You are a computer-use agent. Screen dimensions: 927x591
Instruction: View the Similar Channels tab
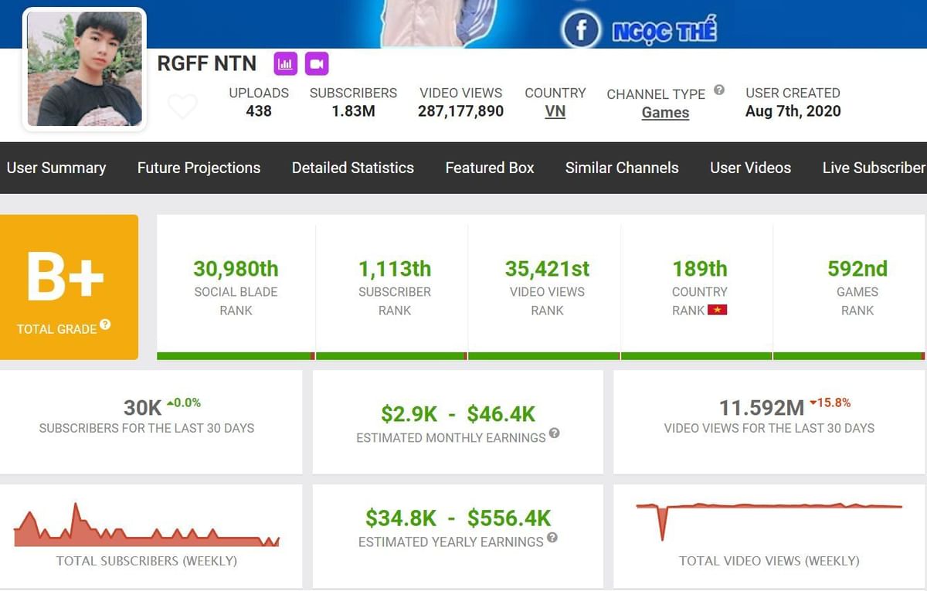tap(622, 168)
